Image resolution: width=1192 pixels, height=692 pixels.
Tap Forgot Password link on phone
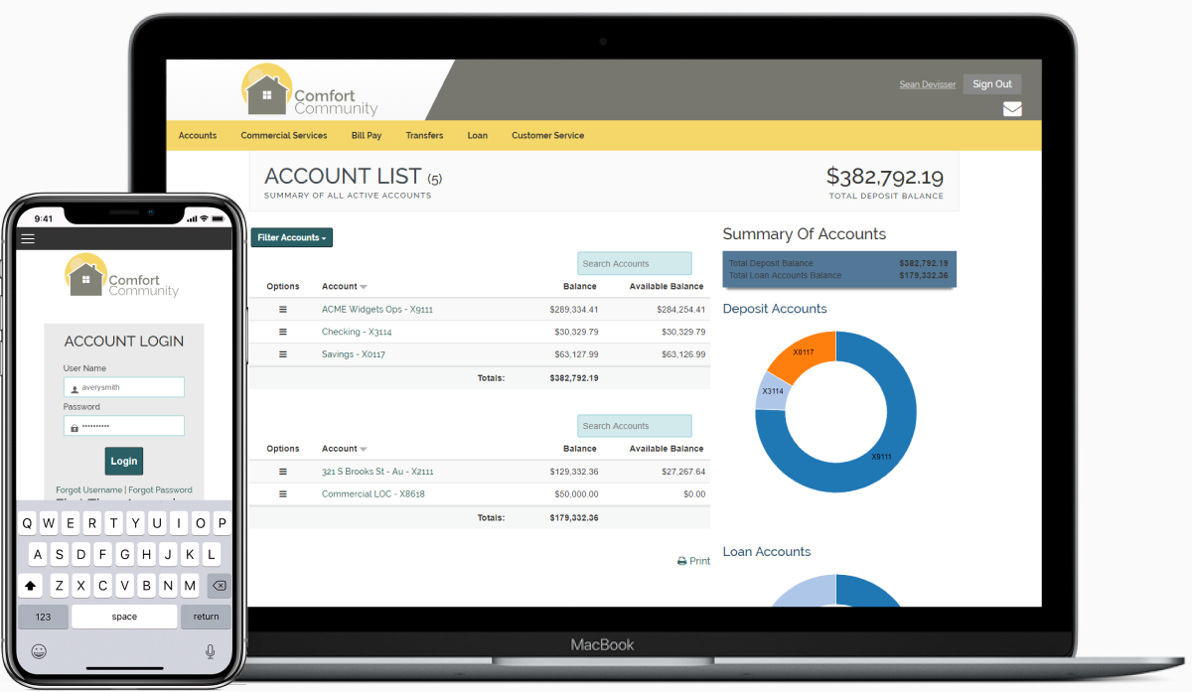[161, 489]
